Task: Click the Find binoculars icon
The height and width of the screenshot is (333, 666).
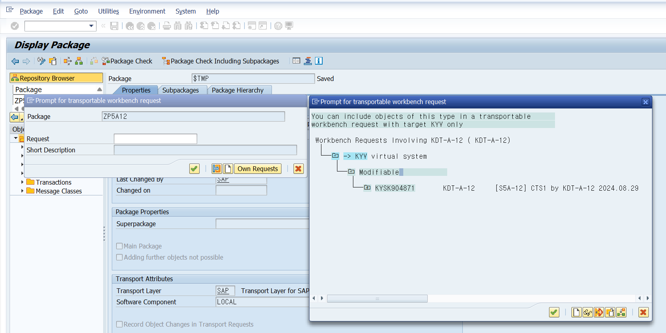Action: [178, 26]
